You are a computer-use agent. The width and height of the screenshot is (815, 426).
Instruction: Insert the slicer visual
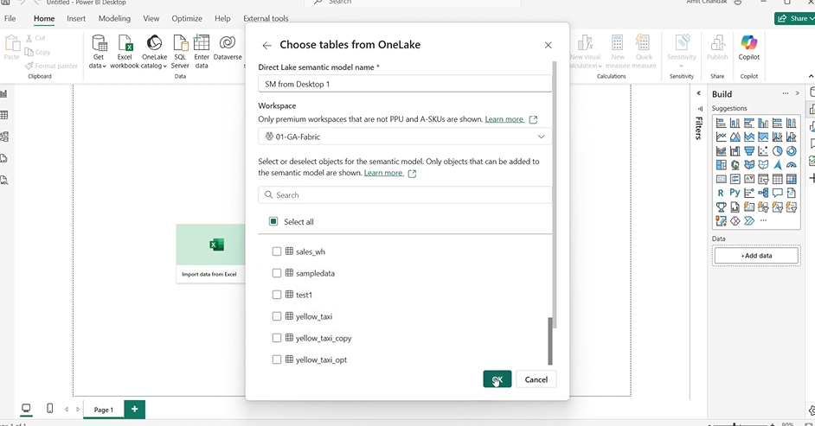click(x=763, y=179)
